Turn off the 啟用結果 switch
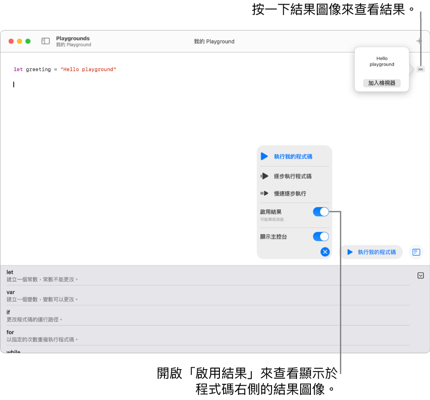This screenshot has width=430, height=400. tap(321, 212)
